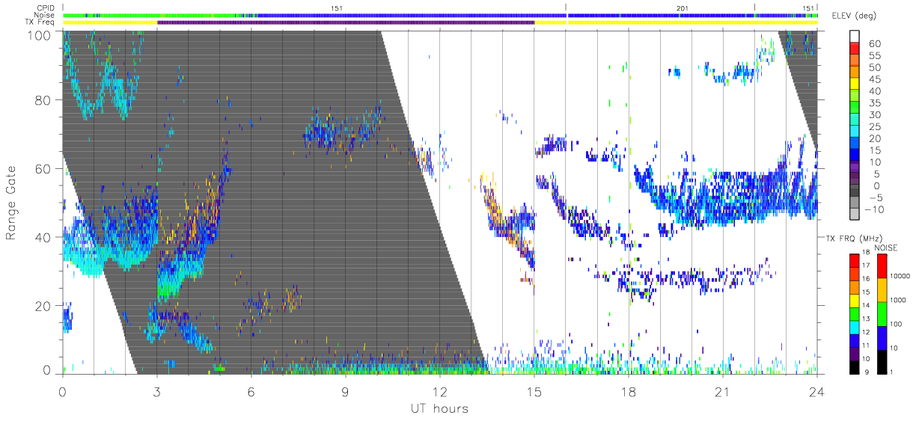The height and width of the screenshot is (424, 919).
Task: Click Range Gate axis tick label '80'
Action: [x=43, y=99]
